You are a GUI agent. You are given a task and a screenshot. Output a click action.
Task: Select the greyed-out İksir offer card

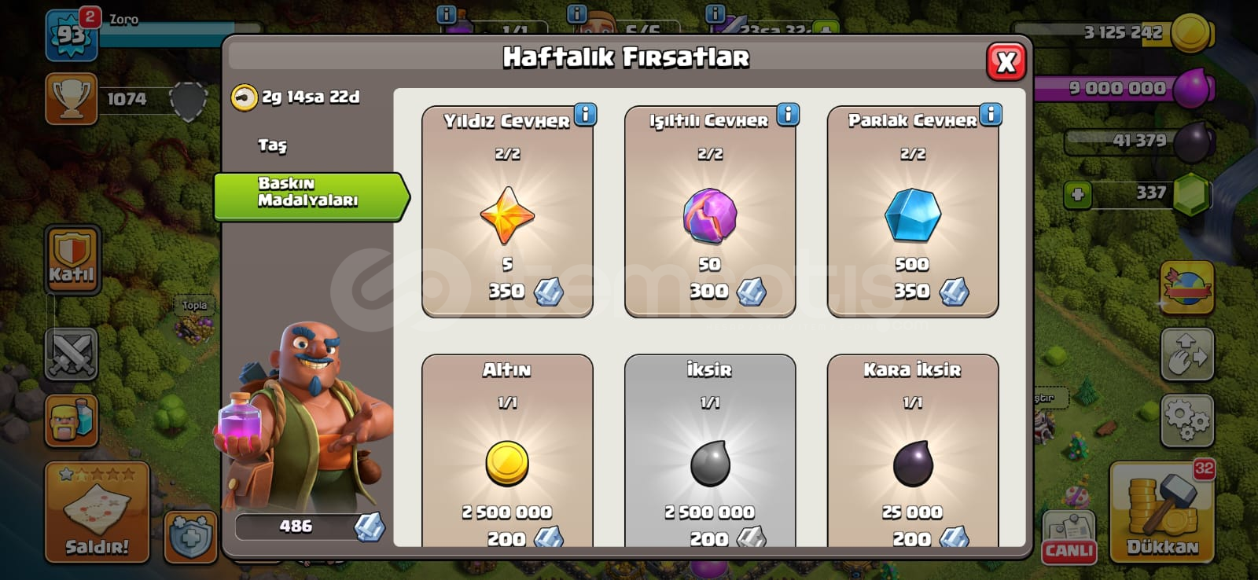(x=710, y=451)
